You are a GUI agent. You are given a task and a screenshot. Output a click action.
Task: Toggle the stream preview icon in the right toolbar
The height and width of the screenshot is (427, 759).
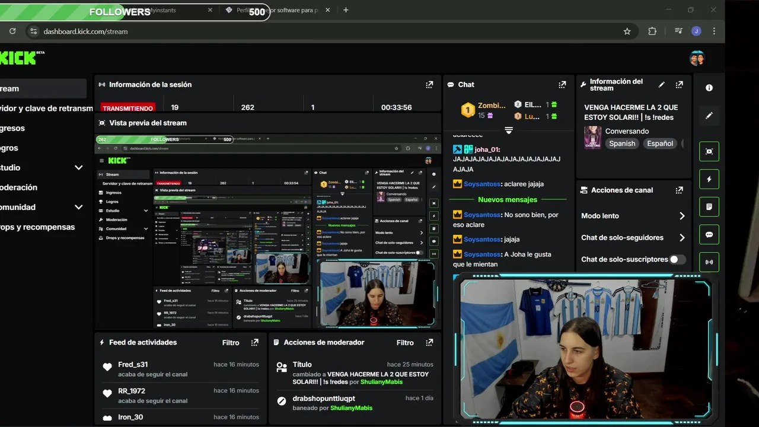709,151
